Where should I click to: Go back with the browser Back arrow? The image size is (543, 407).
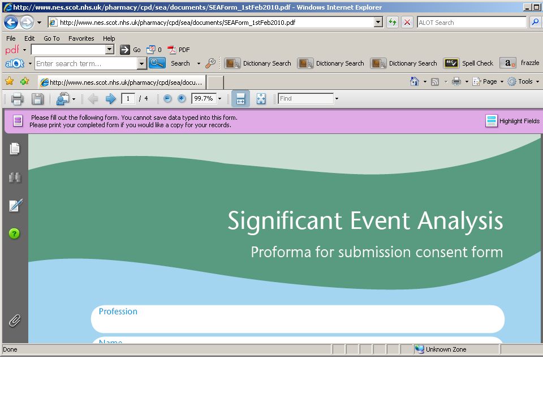click(x=11, y=23)
